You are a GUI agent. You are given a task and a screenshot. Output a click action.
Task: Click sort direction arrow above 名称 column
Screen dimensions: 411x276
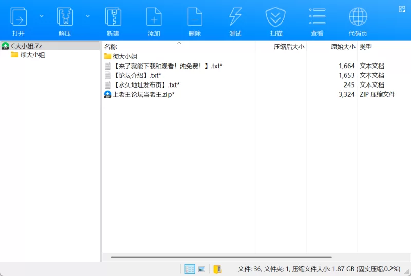tap(179, 43)
